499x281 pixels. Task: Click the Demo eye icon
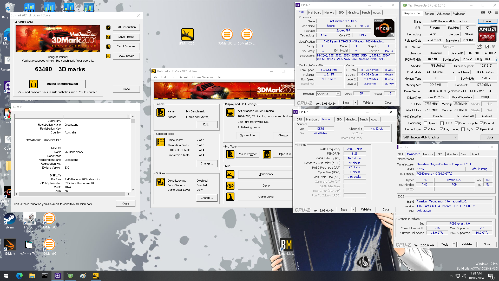[230, 186]
